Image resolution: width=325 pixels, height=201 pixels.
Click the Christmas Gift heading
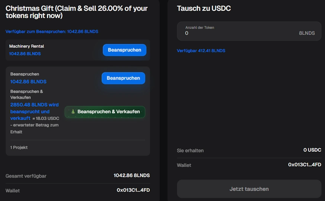point(77,12)
